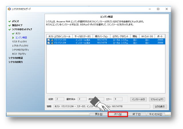Select the 製品タイプ wizard step
Screen dimensions: 183x129
[x=17, y=25]
